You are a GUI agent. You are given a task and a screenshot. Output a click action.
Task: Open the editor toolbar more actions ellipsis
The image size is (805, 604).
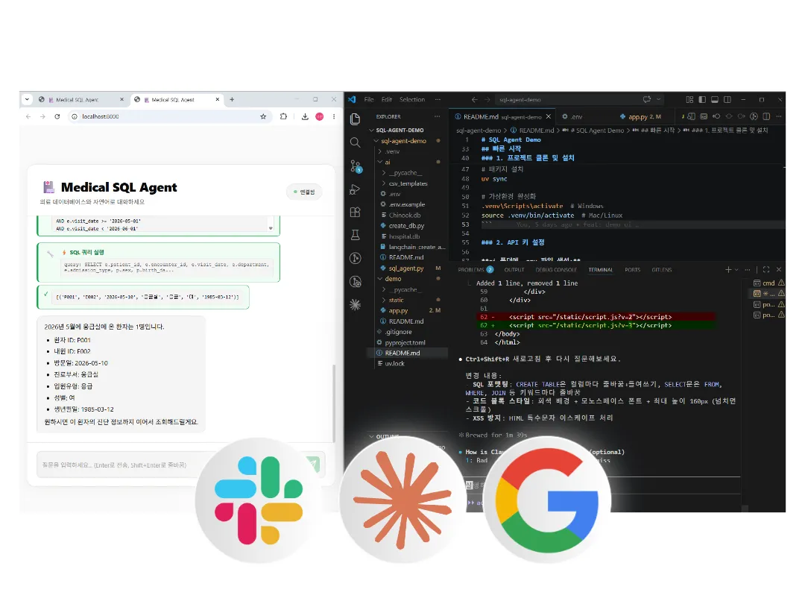(x=779, y=116)
